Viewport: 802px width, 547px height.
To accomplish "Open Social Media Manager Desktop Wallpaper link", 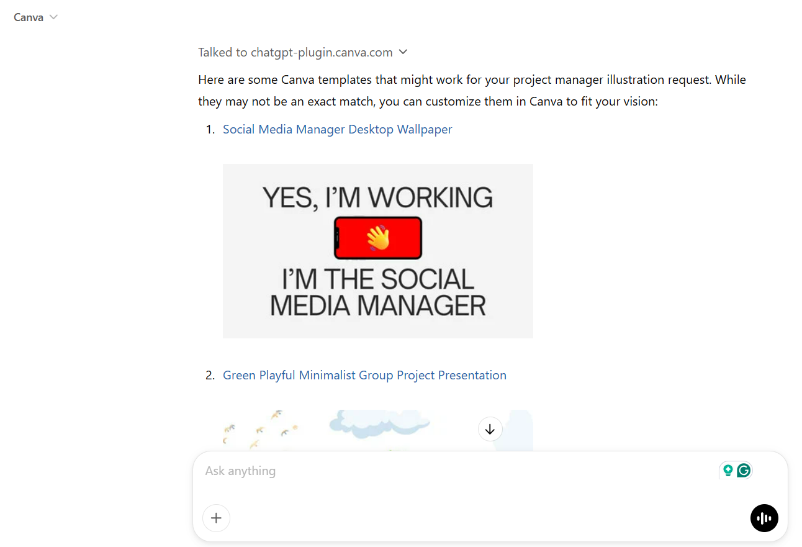I will pyautogui.click(x=338, y=129).
